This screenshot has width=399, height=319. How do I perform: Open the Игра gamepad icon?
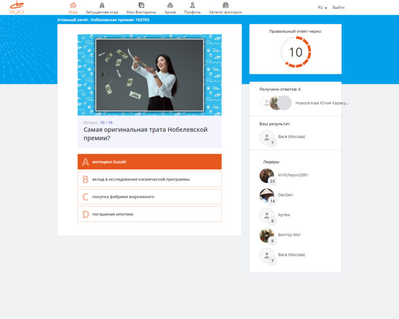(x=73, y=5)
